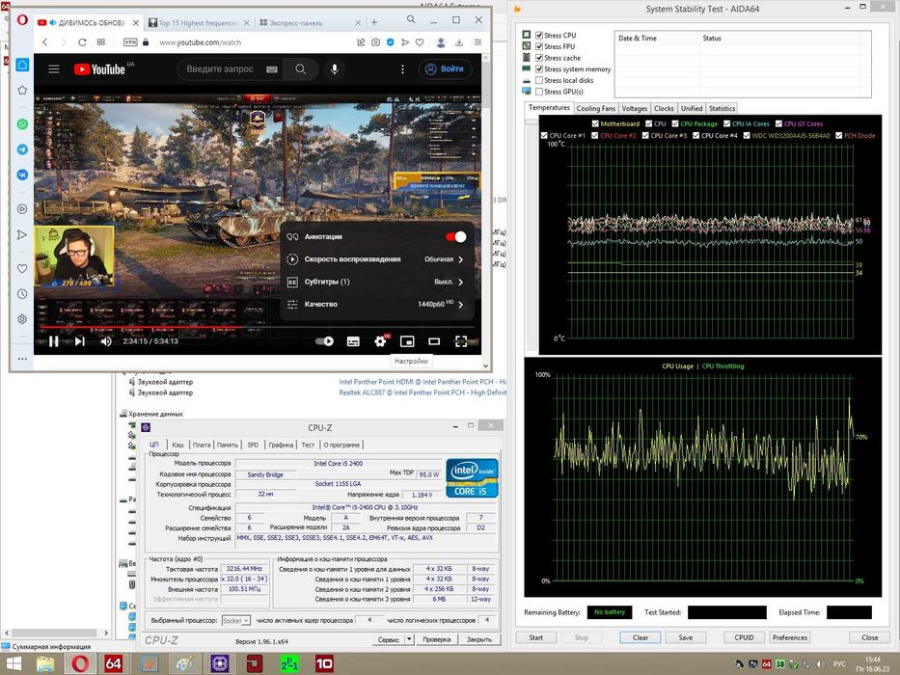
Task: Click the YouTube voice search microphone
Action: click(335, 69)
